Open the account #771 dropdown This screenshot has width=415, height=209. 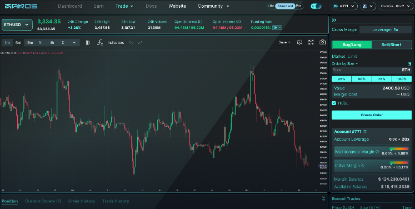tap(344, 6)
